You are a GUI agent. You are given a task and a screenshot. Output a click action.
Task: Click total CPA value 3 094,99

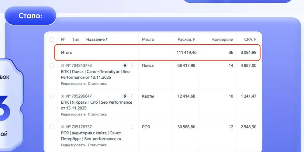click(249, 52)
